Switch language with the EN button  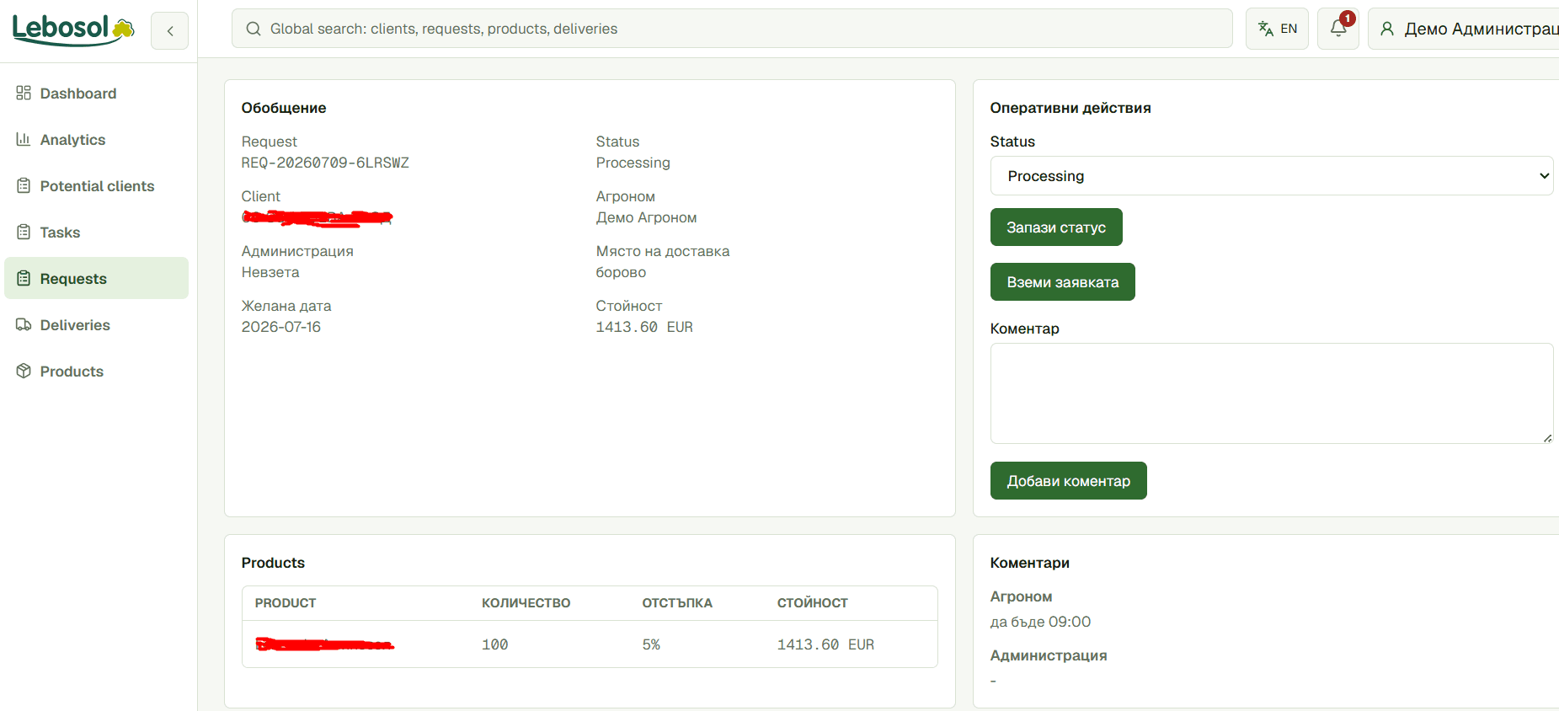tap(1277, 29)
